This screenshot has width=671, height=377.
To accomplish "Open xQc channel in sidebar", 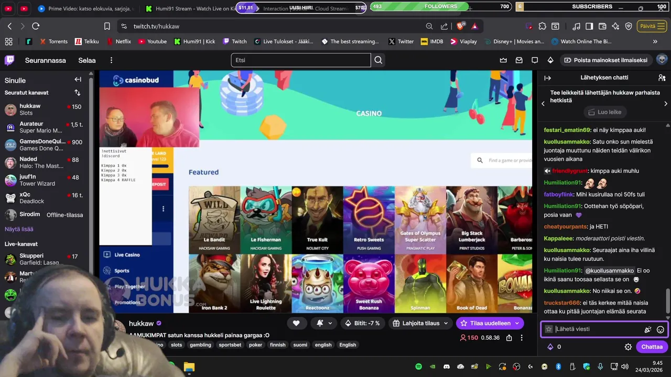I will click(x=45, y=198).
